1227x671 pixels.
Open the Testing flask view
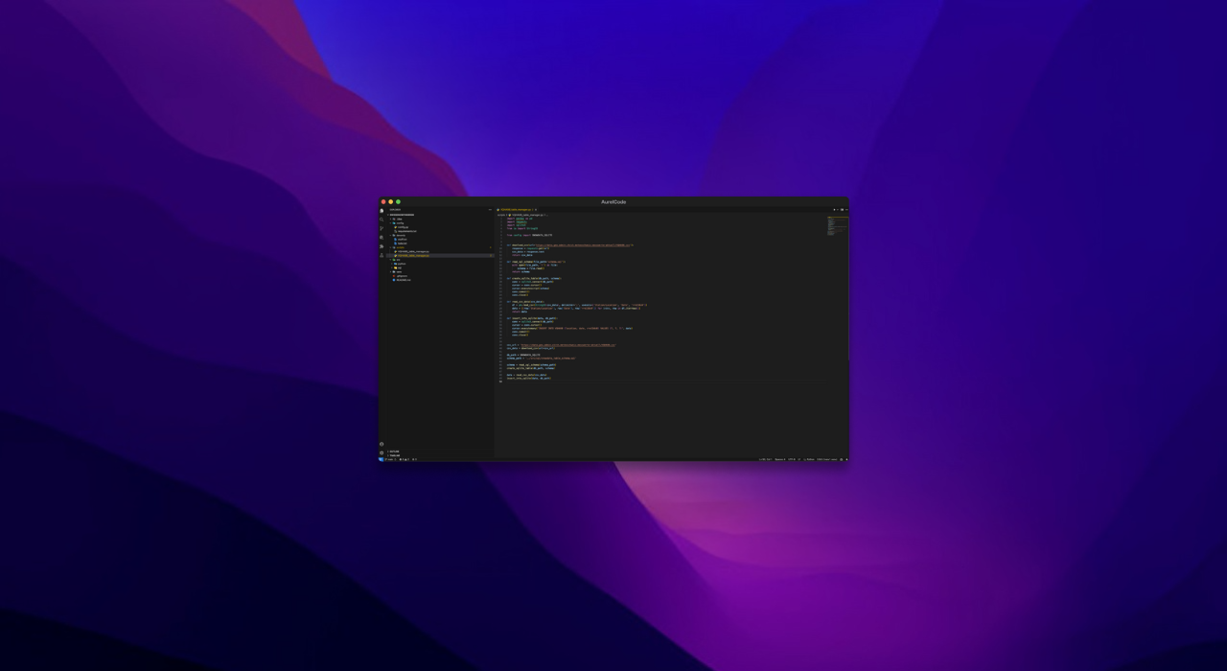(x=382, y=255)
